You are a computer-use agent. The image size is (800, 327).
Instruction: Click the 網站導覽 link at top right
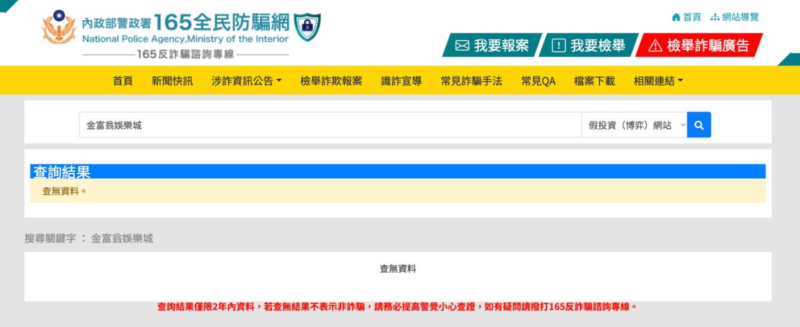pyautogui.click(x=740, y=17)
